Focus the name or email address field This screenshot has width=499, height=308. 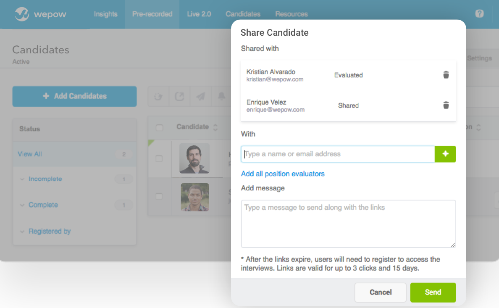click(338, 154)
